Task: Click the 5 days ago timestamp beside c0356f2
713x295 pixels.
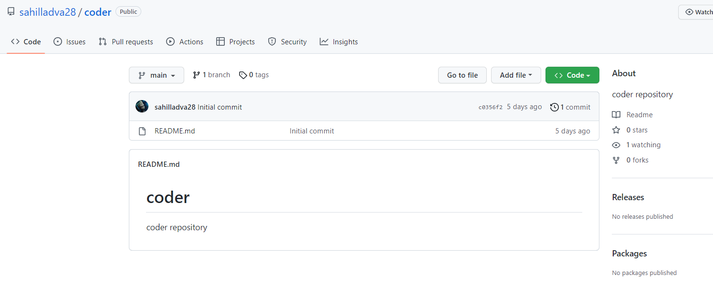Action: click(x=524, y=107)
